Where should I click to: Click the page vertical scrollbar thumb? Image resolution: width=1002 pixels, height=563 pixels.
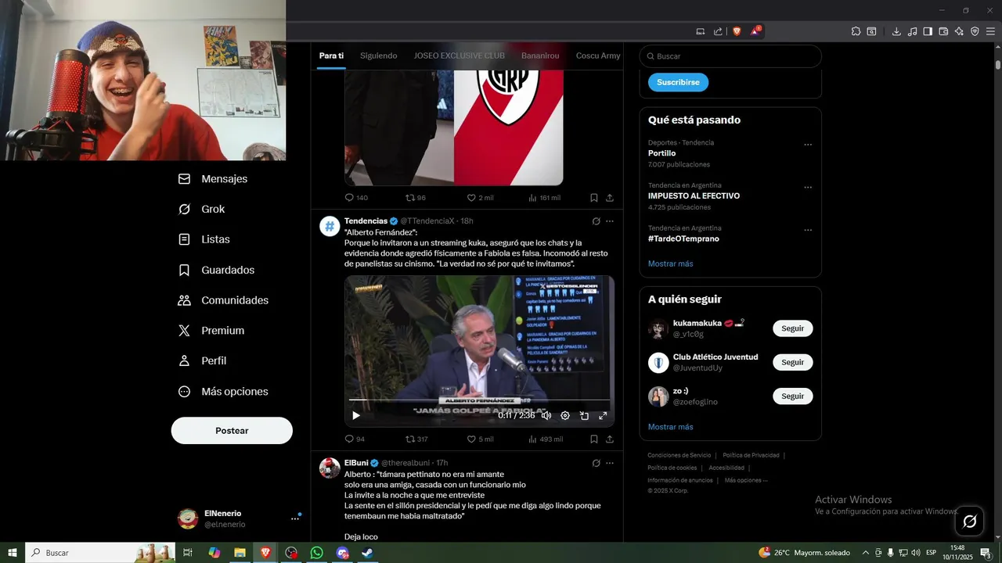998,65
